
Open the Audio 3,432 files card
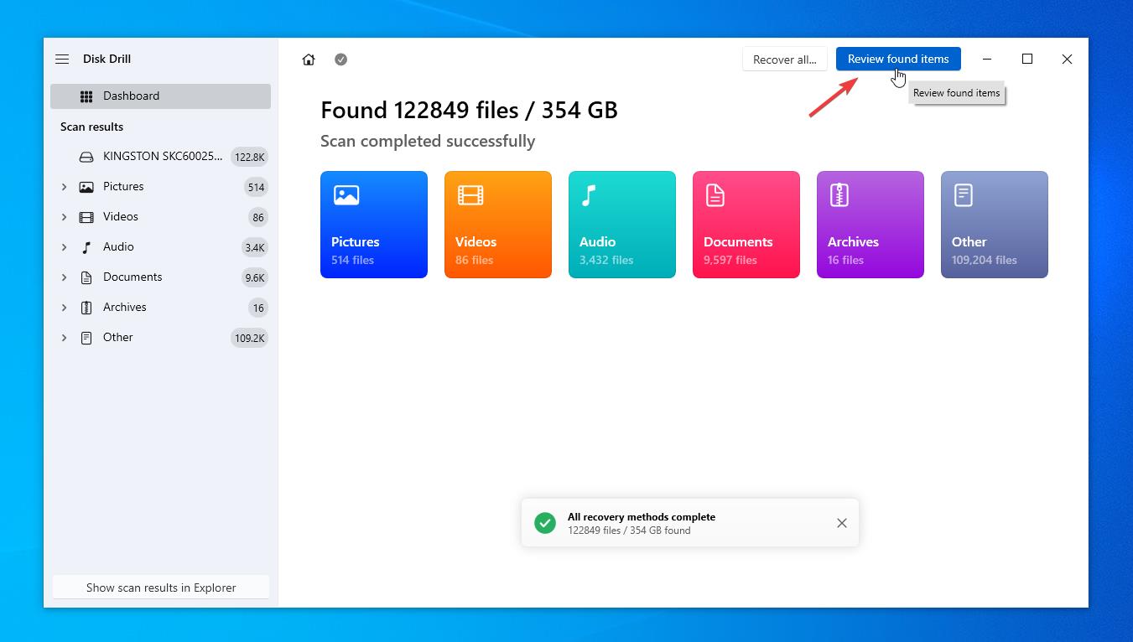click(622, 225)
